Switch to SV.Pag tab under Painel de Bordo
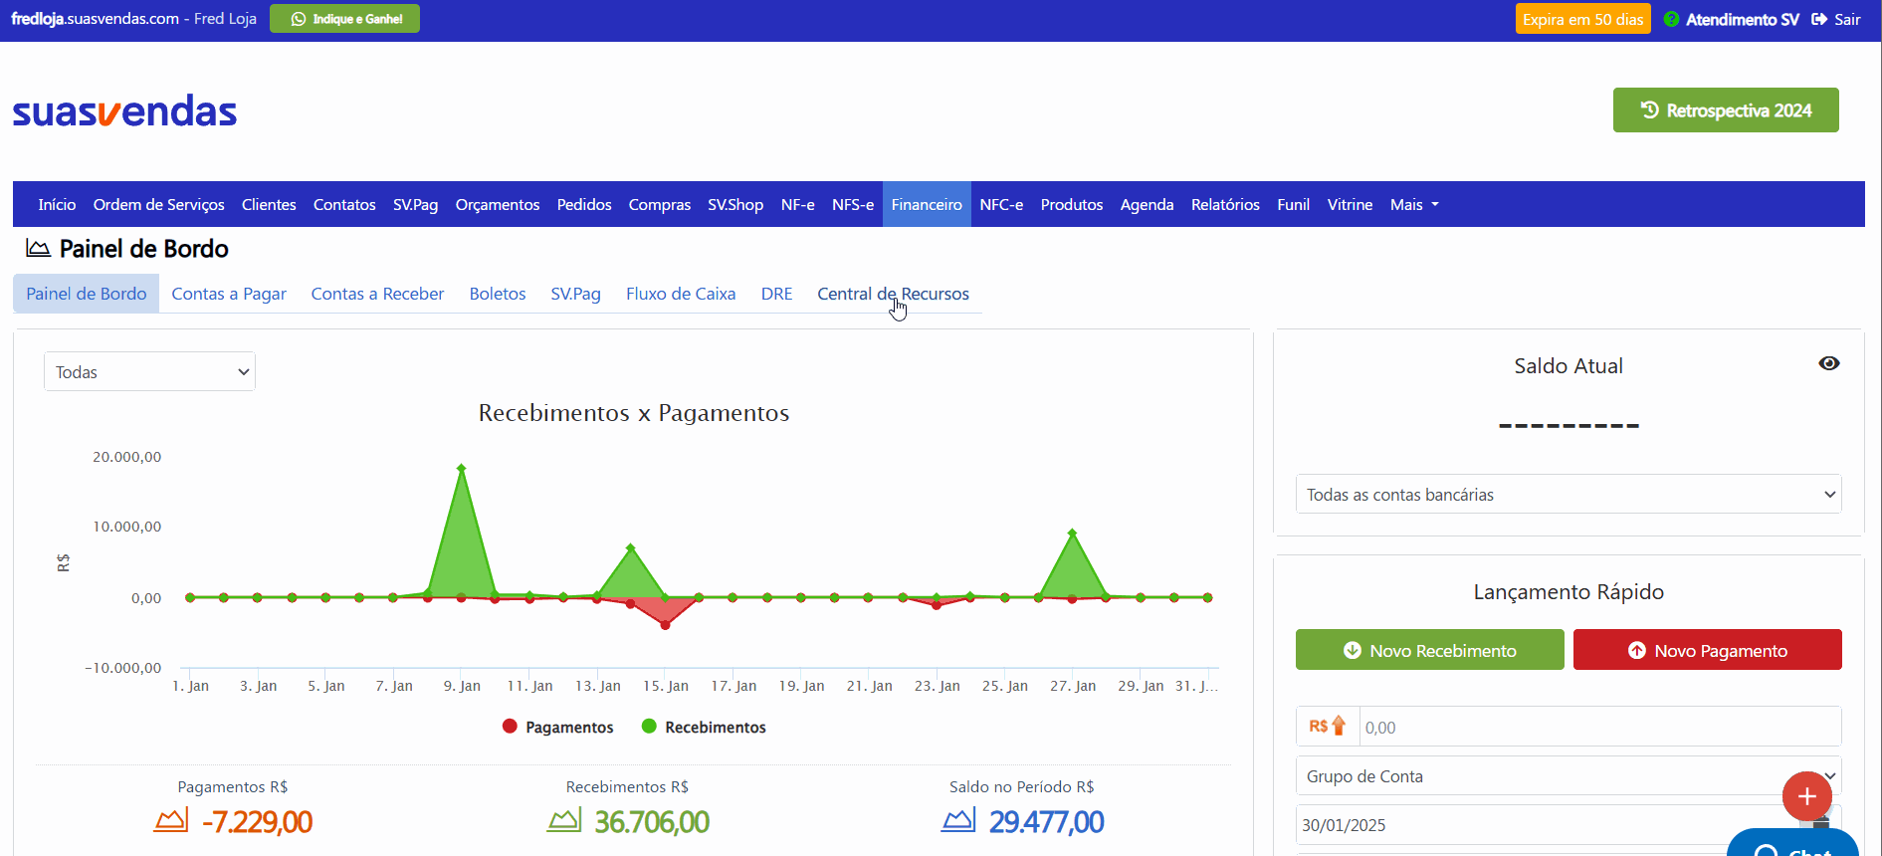Screen dimensions: 1882x856 point(575,294)
